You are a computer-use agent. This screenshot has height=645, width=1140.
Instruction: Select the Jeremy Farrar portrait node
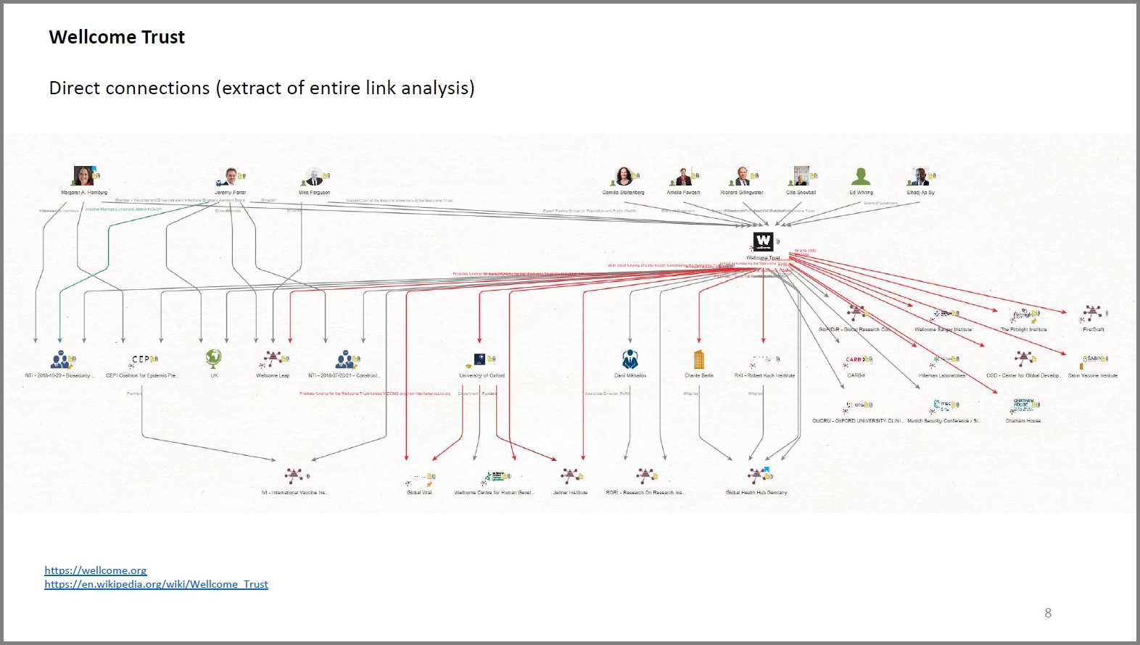click(231, 176)
